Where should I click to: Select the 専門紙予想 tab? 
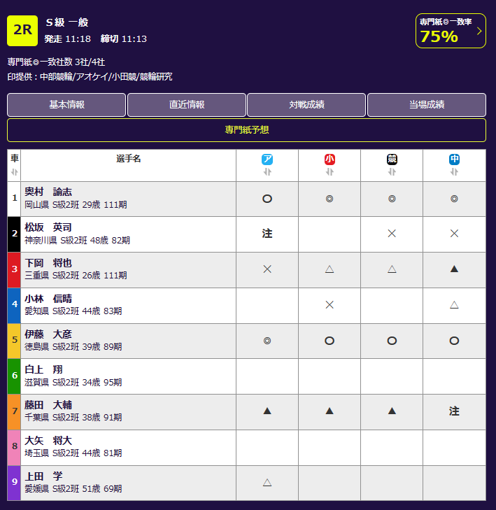pyautogui.click(x=246, y=130)
